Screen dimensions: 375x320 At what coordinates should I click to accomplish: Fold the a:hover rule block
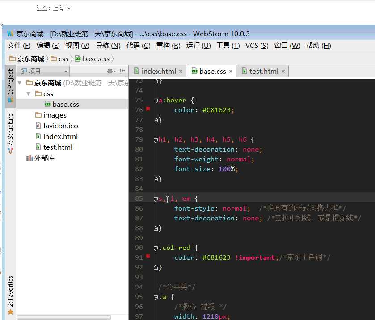tap(156, 101)
